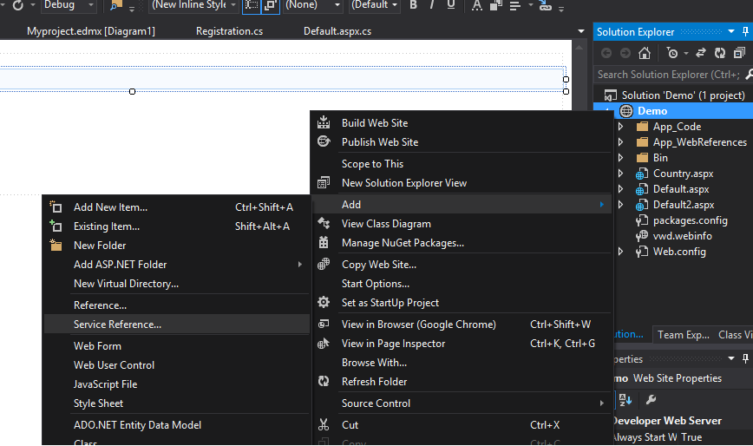753x446 pixels.
Task: Switch to the Team Explorer tab
Action: pyautogui.click(x=683, y=335)
